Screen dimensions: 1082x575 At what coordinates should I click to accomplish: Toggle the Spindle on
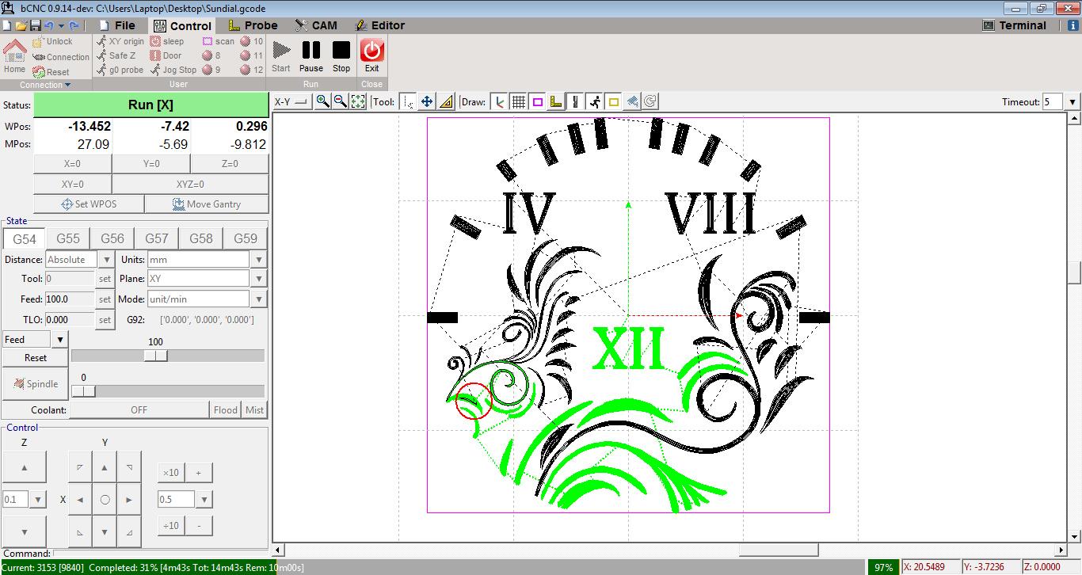(35, 383)
